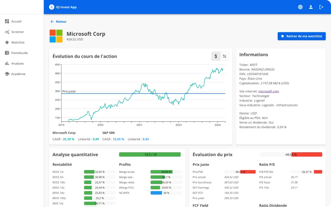The image size is (331, 207).
Task: Click the -48,65 % evaluation bar in header
Action: click(x=291, y=155)
